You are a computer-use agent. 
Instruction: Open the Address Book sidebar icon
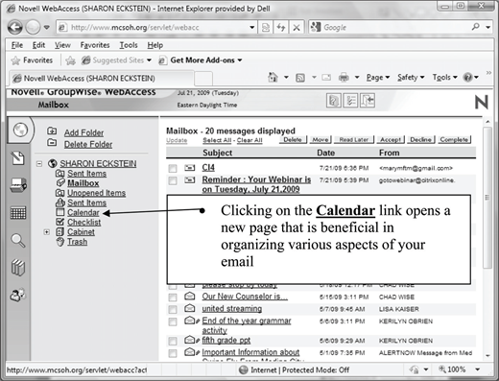(18, 185)
